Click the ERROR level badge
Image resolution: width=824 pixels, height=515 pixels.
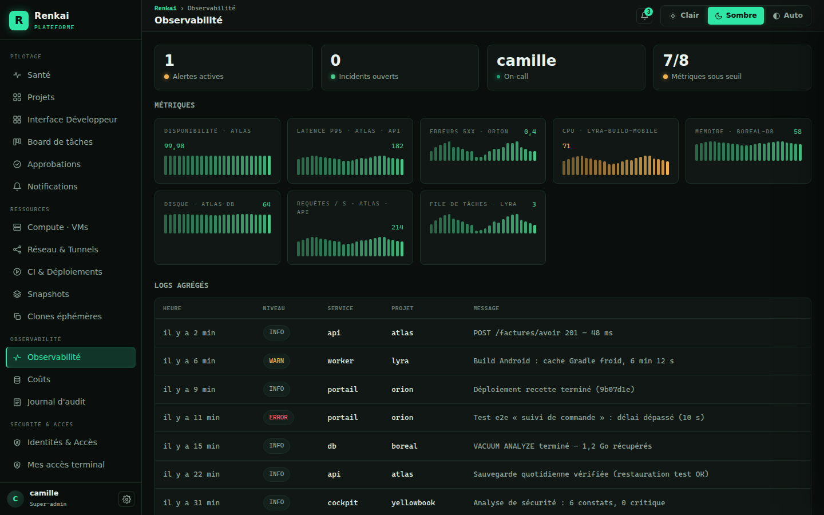pos(279,418)
